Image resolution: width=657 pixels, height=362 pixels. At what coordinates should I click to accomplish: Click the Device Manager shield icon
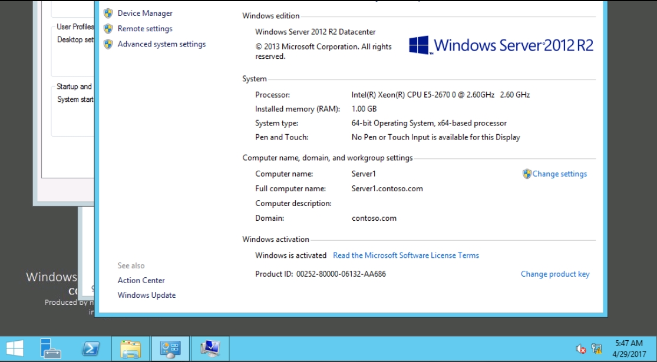108,14
